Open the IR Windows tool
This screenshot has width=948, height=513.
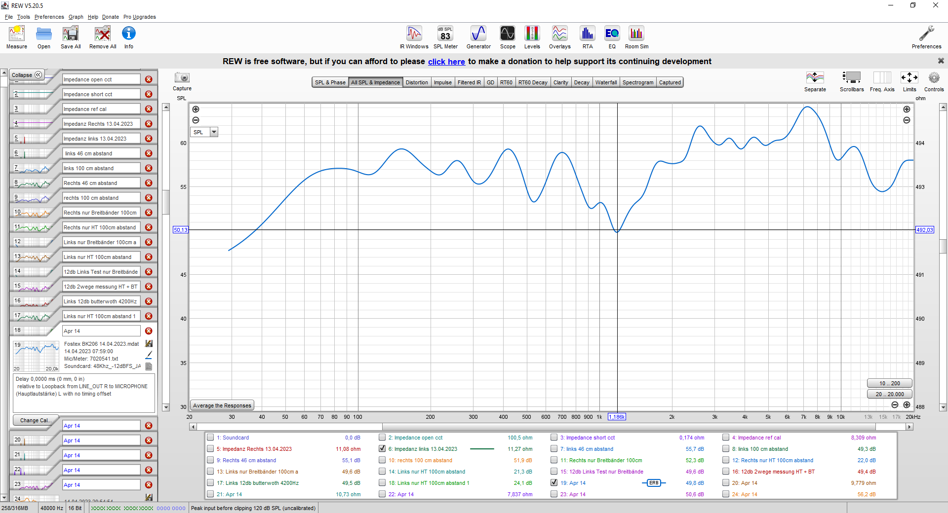pos(414,37)
